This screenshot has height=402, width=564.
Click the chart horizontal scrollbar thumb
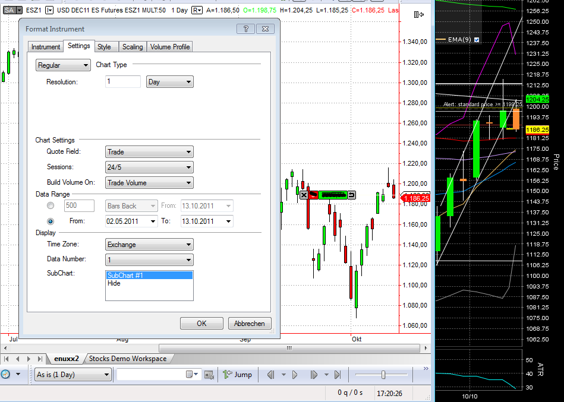pos(289,348)
